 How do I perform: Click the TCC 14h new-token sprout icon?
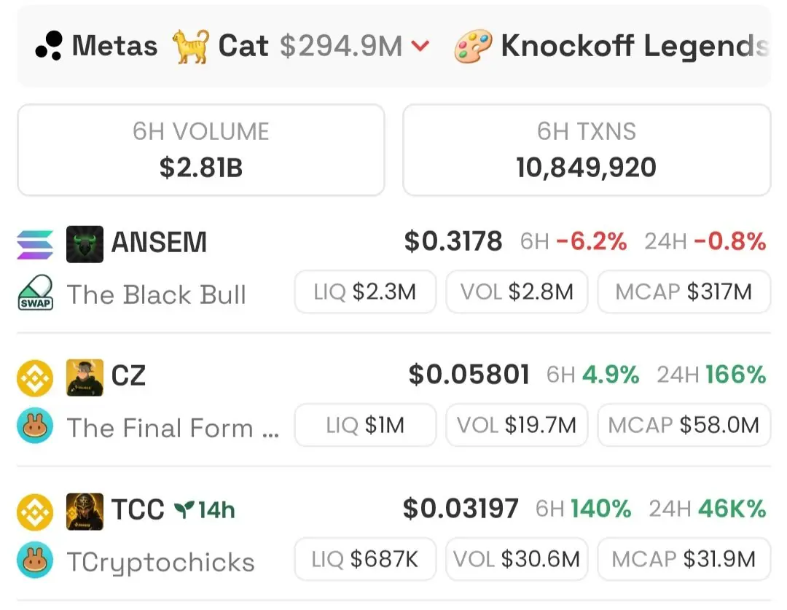(184, 509)
